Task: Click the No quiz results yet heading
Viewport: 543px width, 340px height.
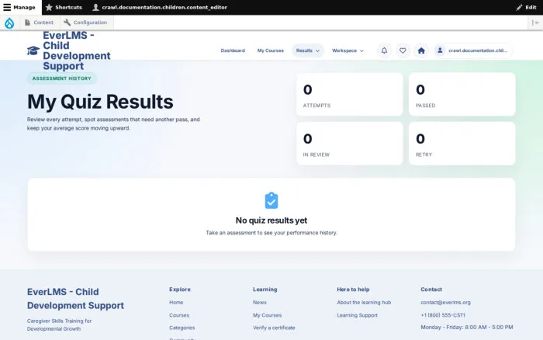Action: pyautogui.click(x=271, y=220)
